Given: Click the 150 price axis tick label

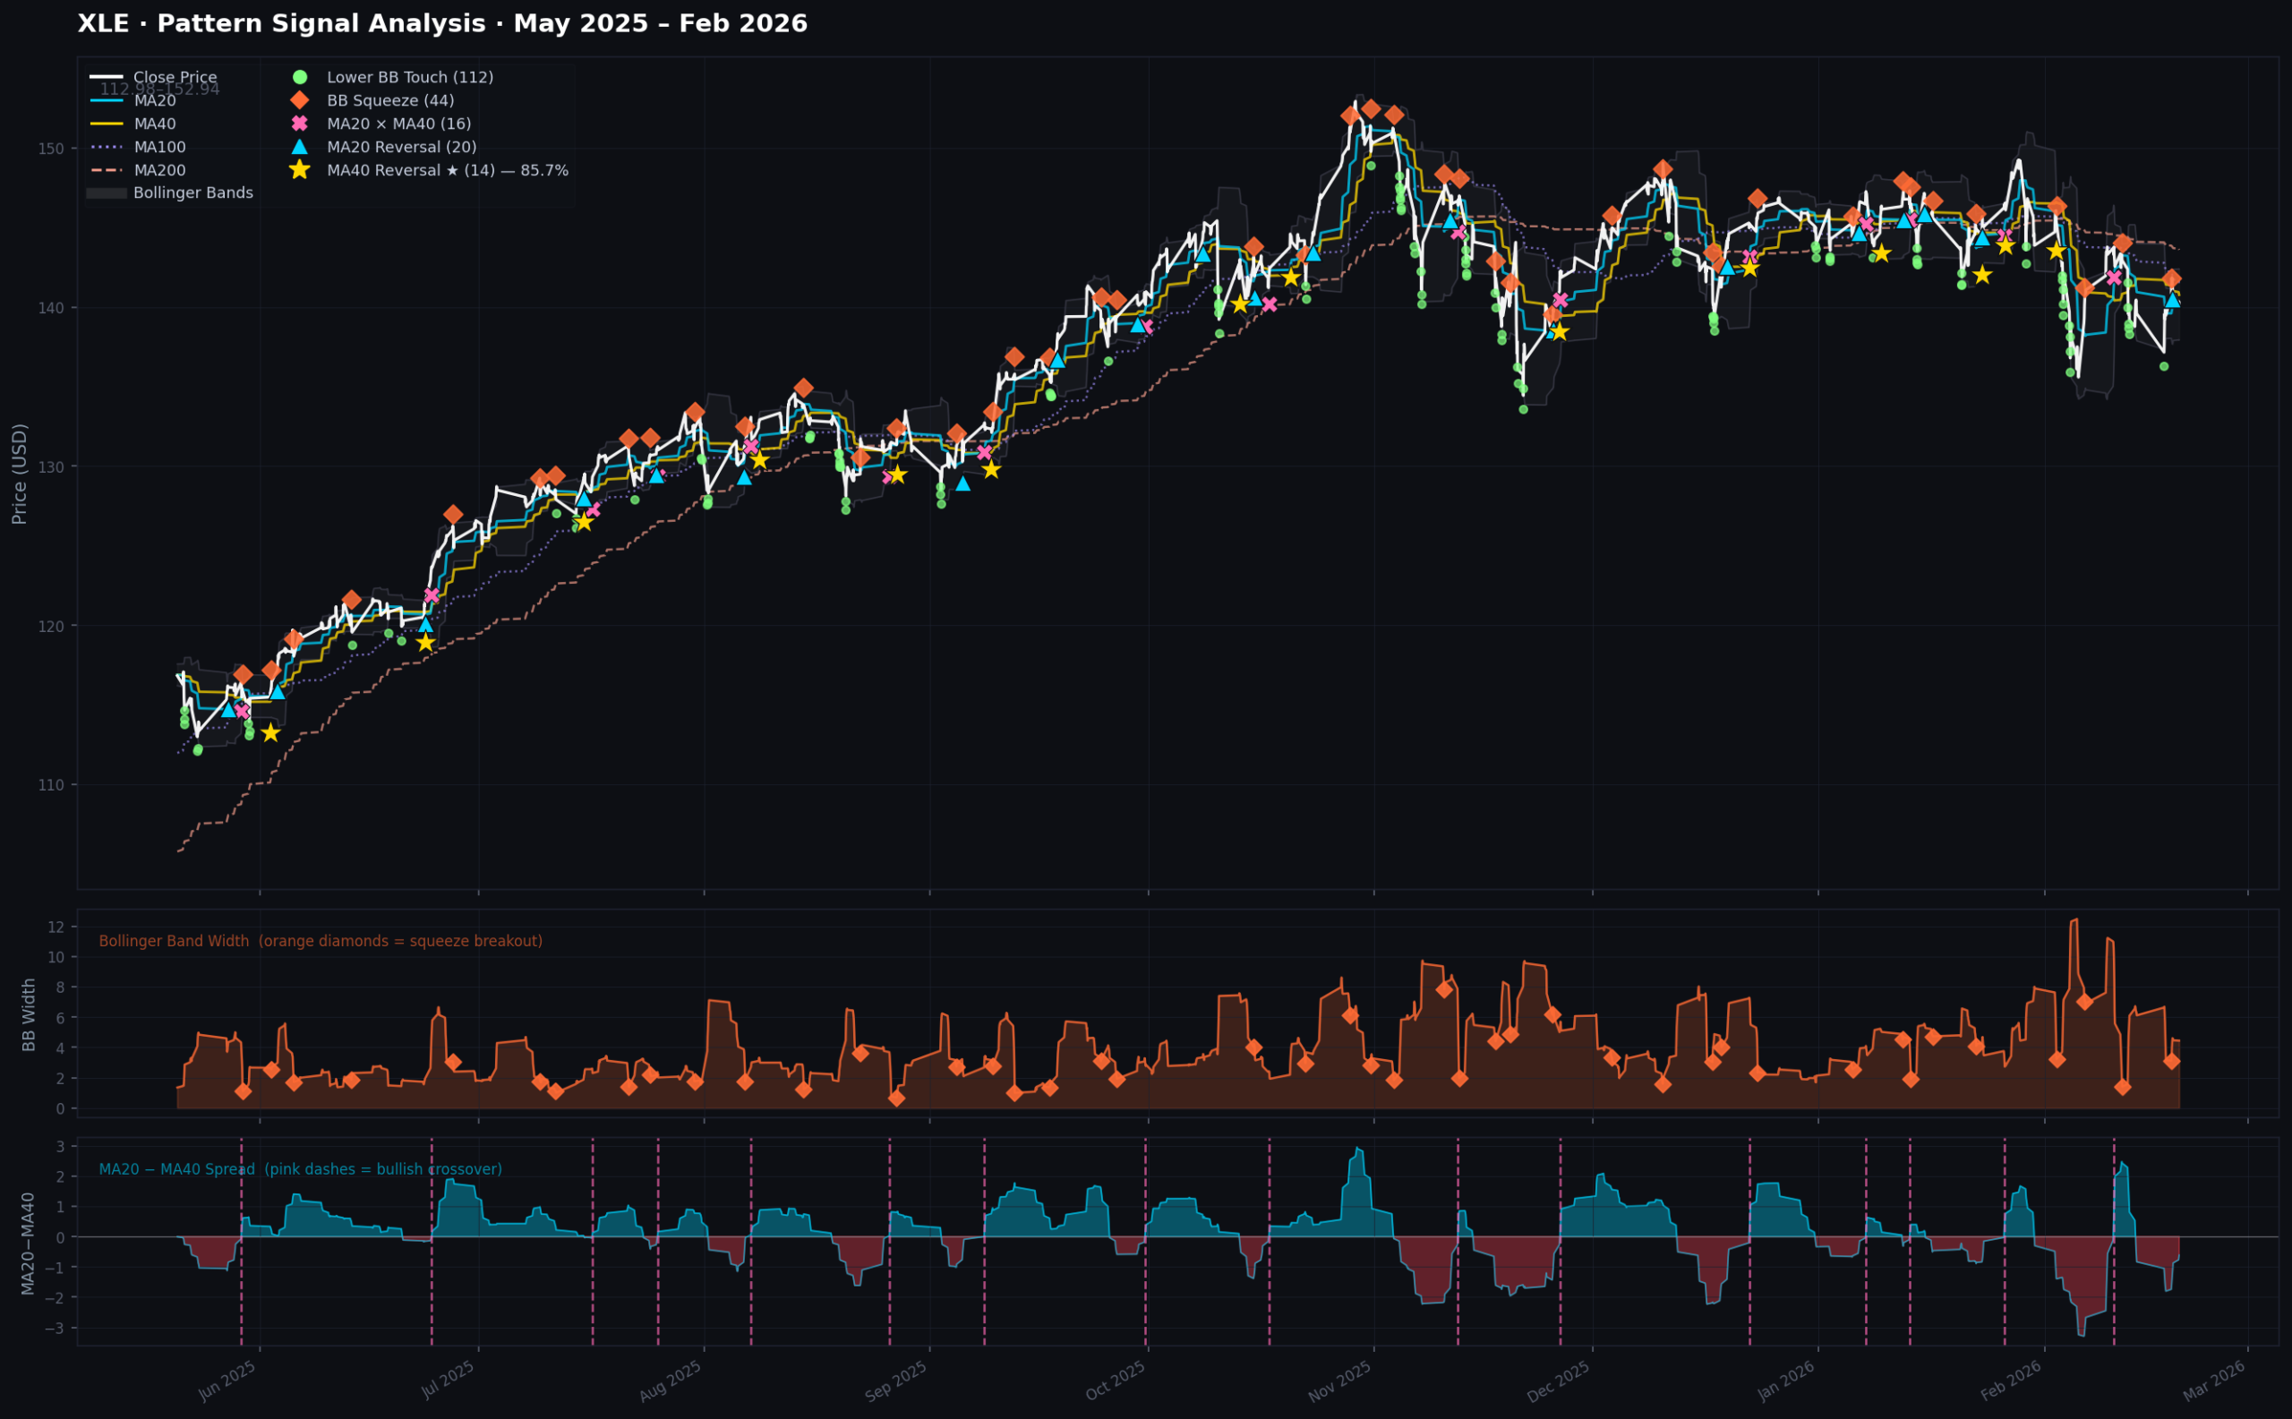Looking at the screenshot, I should [x=53, y=150].
